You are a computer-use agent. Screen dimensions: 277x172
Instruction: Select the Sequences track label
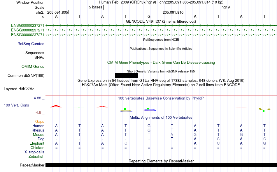click(x=35, y=53)
